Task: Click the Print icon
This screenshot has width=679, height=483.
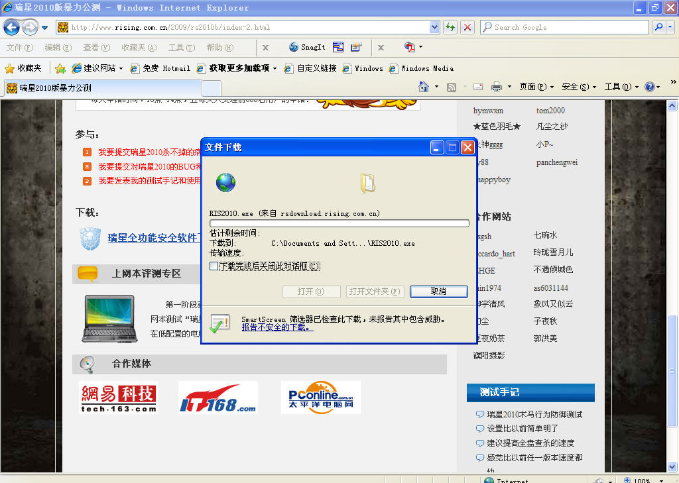Action: (496, 87)
